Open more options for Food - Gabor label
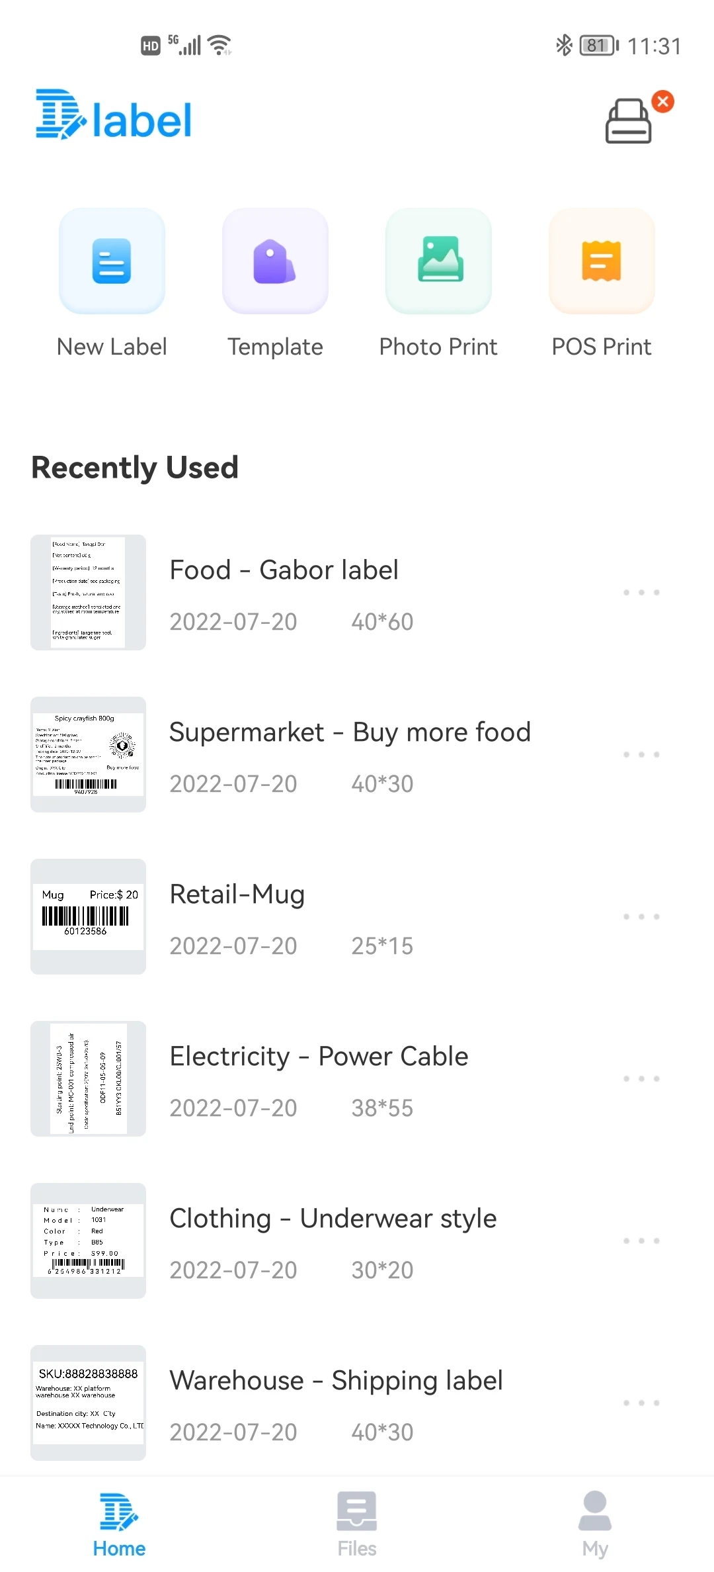Image resolution: width=714 pixels, height=1572 pixels. pos(641,592)
